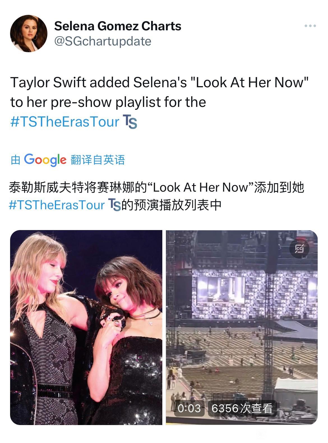Tap the TS emoji after the English hashtag

pyautogui.click(x=130, y=122)
